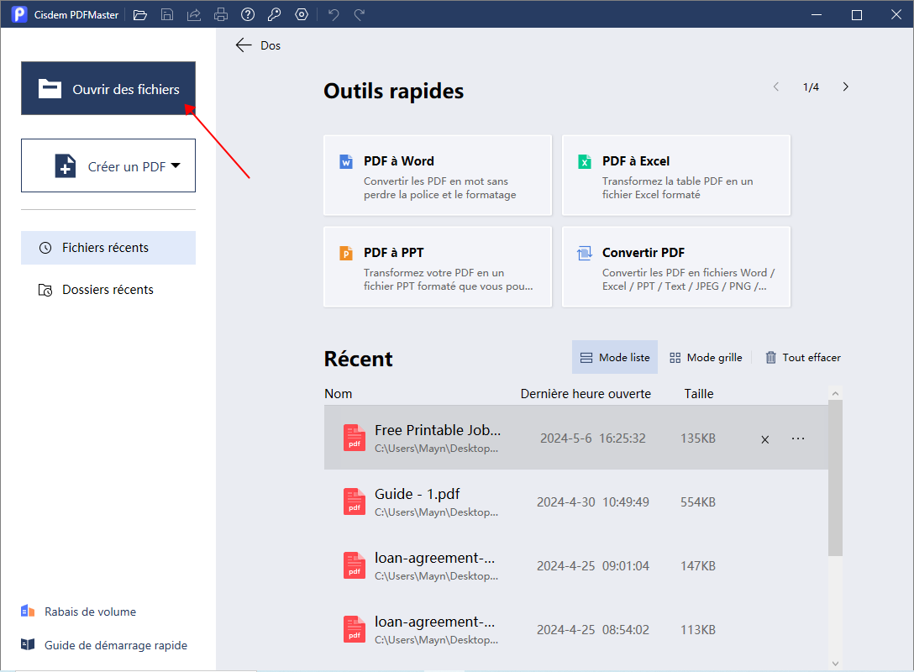This screenshot has width=914, height=672.
Task: Sort by Nom column header
Action: point(338,394)
